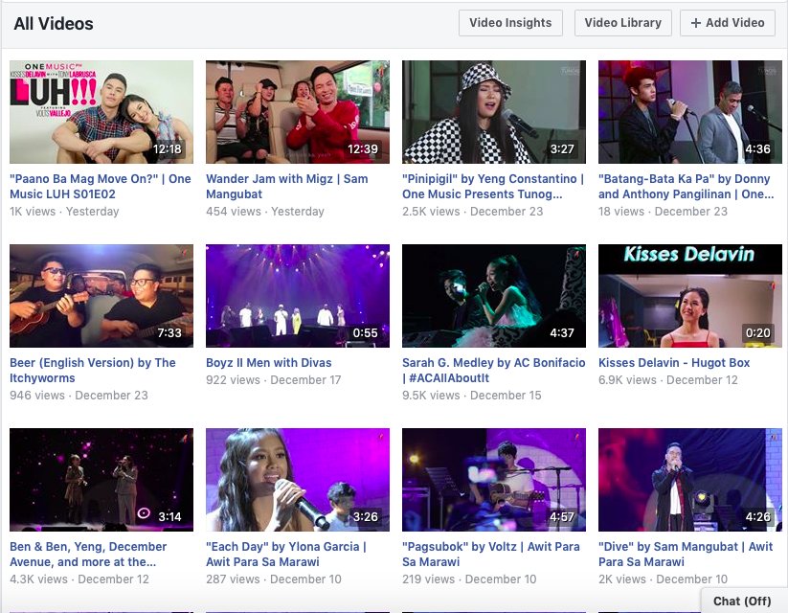The width and height of the screenshot is (788, 613).
Task: Click the "9.5K views · December 15" text
Action: coord(472,396)
